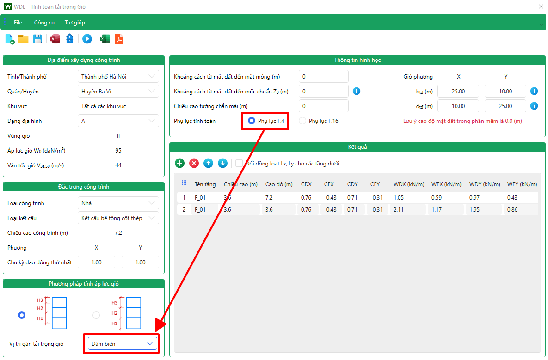
Task: Save with the blue floppy disk icon
Action: click(x=38, y=39)
